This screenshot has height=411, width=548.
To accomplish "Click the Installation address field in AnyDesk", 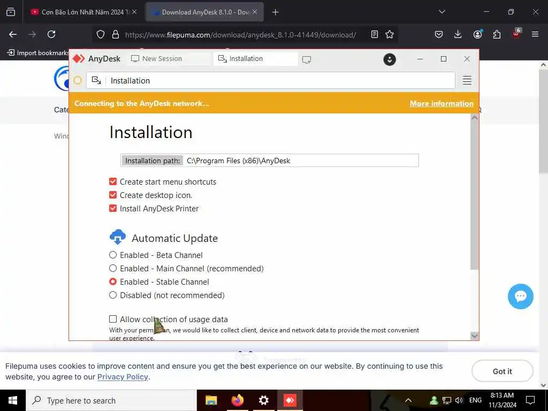I will pos(271,80).
